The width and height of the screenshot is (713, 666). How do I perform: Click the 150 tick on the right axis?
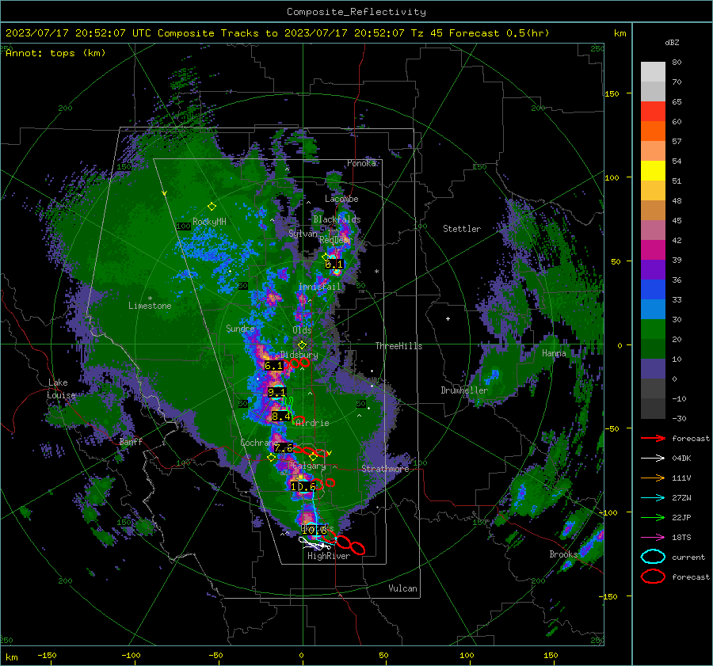pyautogui.click(x=612, y=93)
